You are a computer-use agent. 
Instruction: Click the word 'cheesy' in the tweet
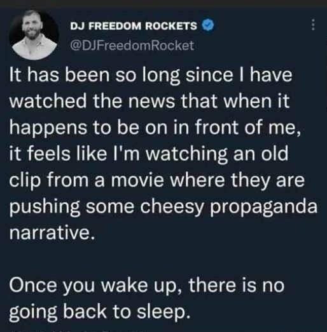click(x=172, y=207)
